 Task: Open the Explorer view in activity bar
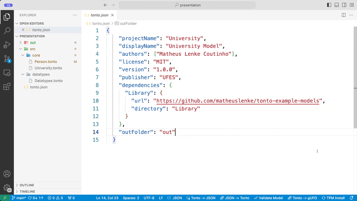coord(7,17)
